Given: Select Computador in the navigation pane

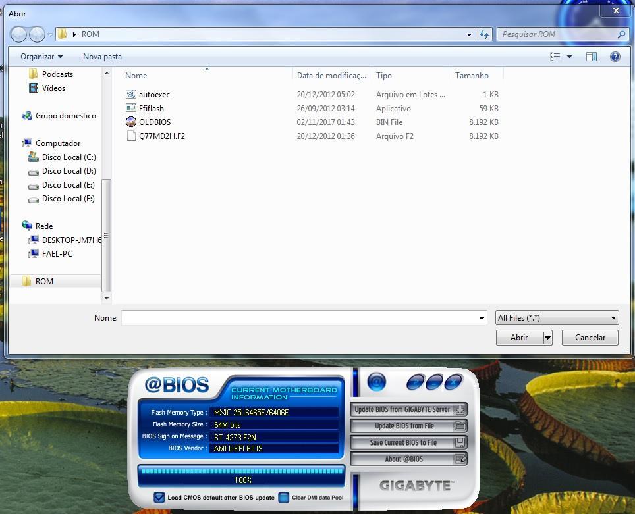Looking at the screenshot, I should coord(58,143).
